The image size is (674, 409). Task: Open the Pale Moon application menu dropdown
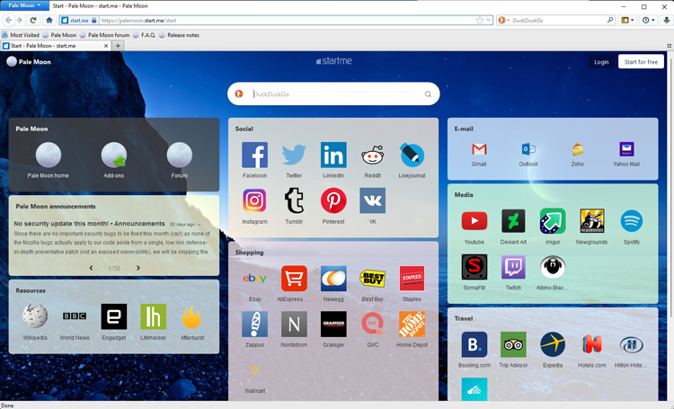(24, 5)
